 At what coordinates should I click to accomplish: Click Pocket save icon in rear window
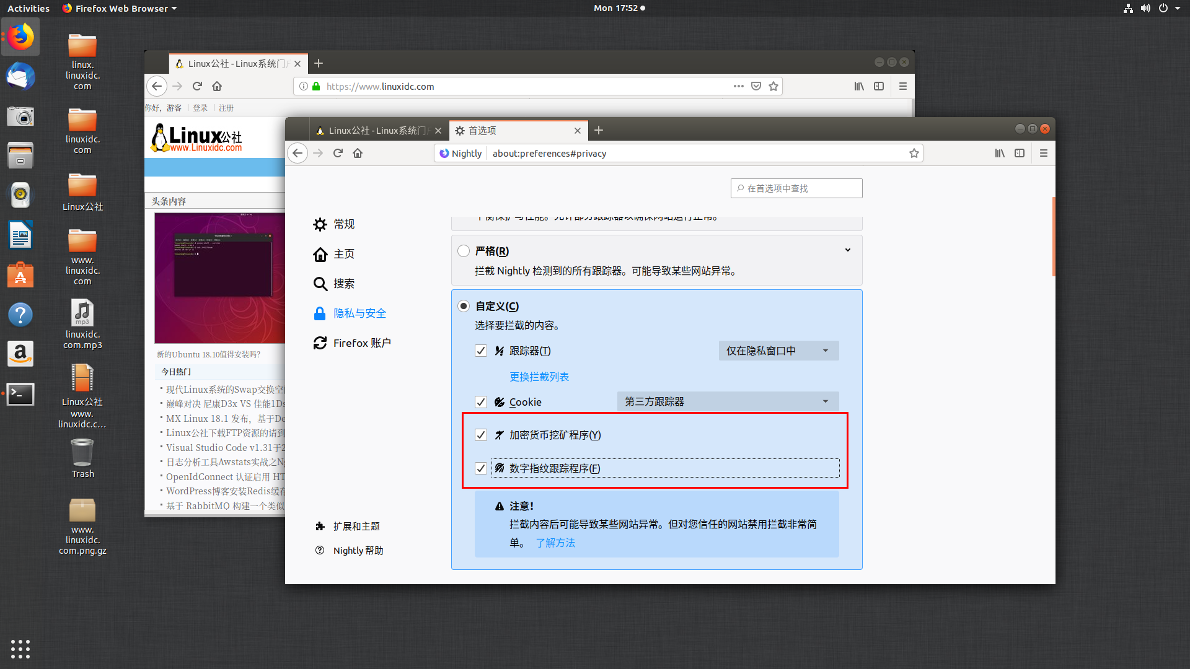coord(756,86)
